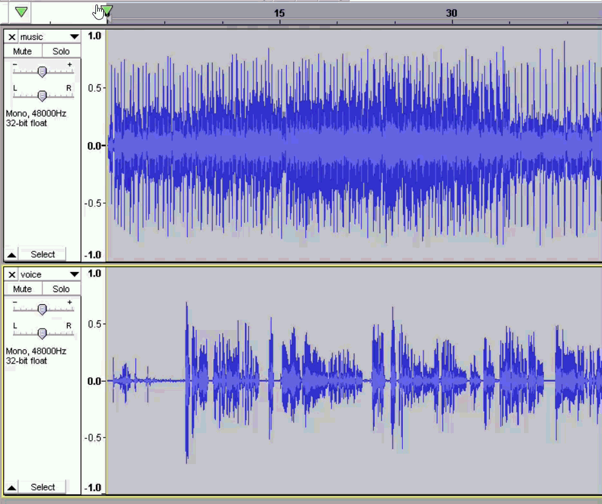Click the music track pan slider
The height and width of the screenshot is (504, 602).
[43, 95]
